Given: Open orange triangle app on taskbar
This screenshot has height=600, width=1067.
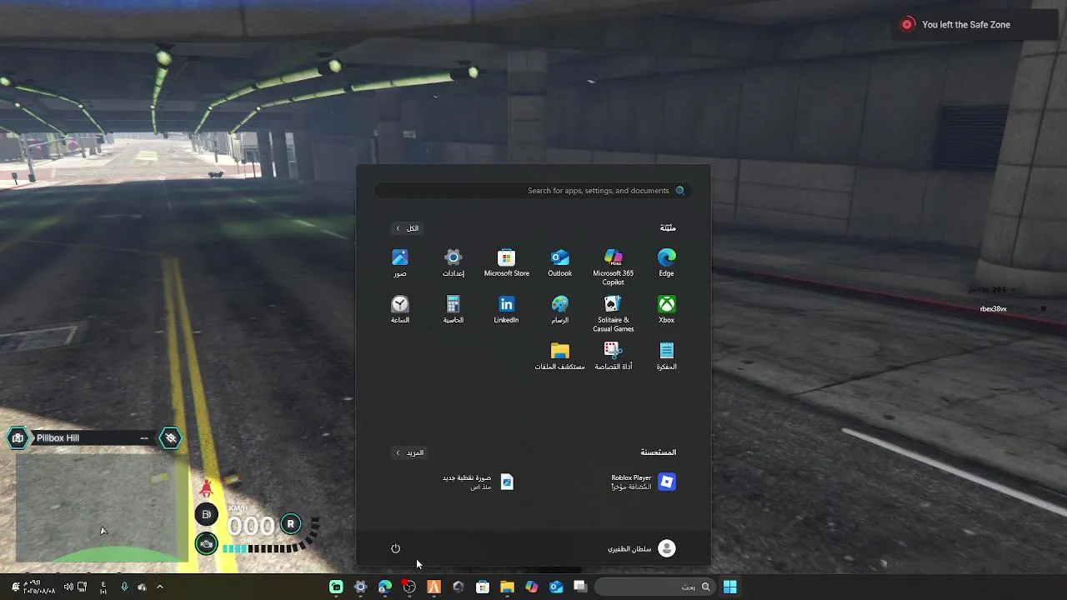Looking at the screenshot, I should (433, 587).
